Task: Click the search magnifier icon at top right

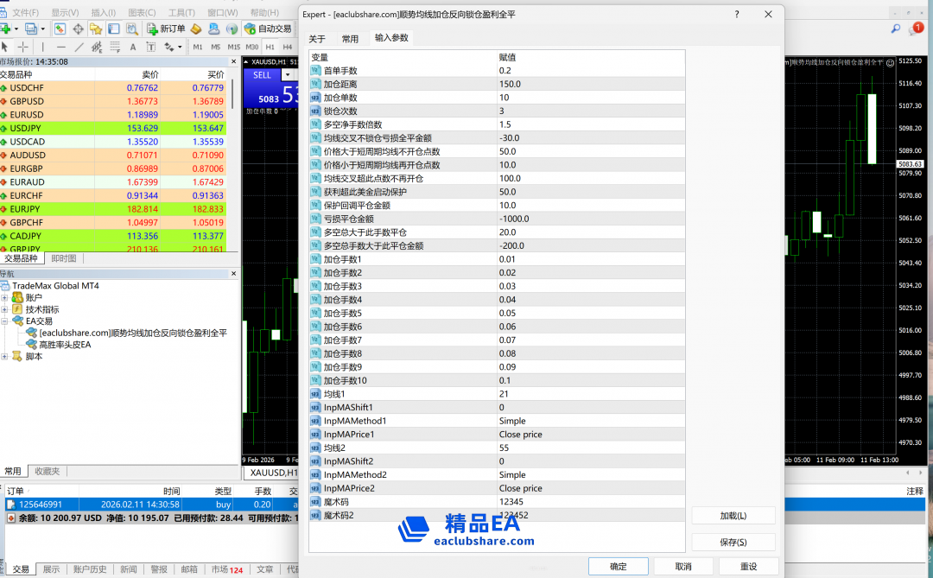Action: (x=896, y=29)
